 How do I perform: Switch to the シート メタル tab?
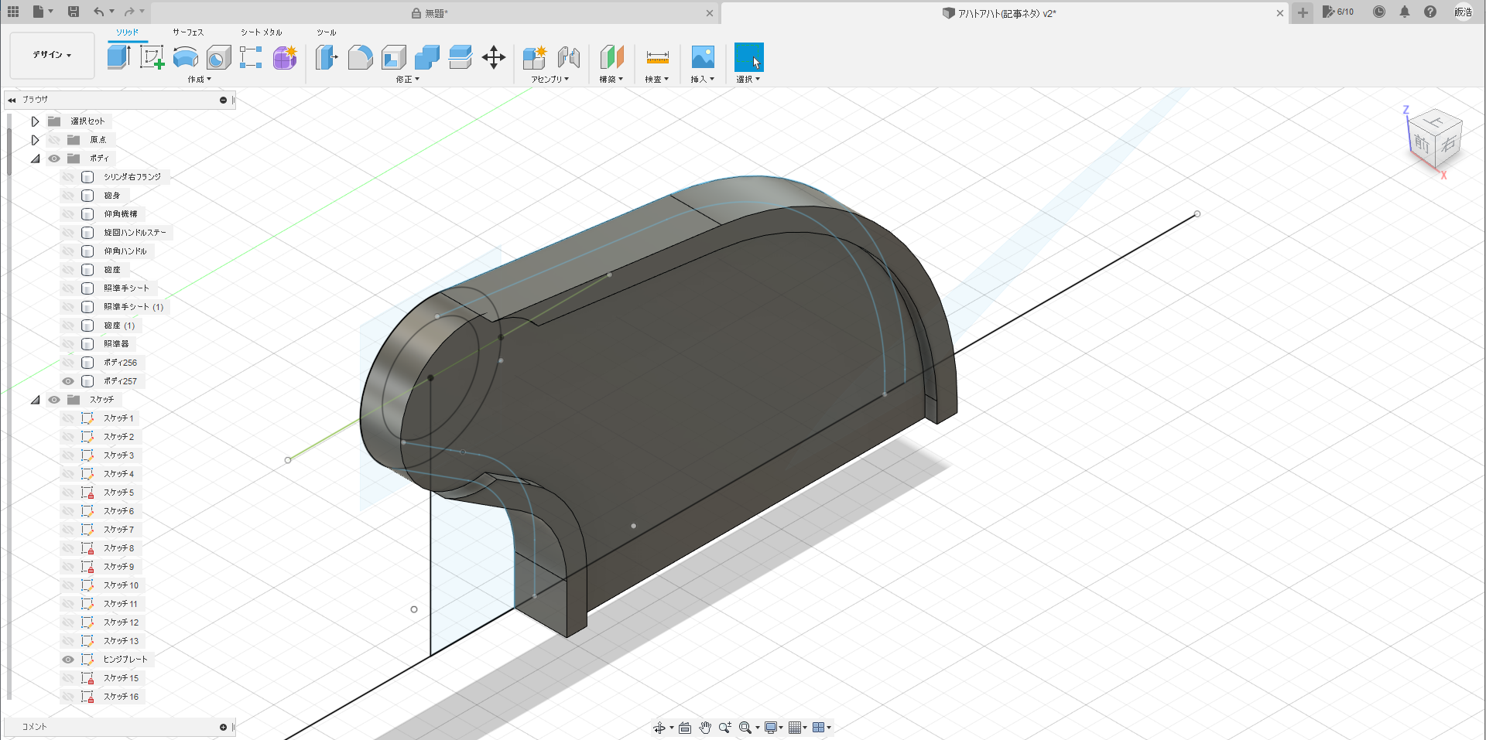click(261, 32)
